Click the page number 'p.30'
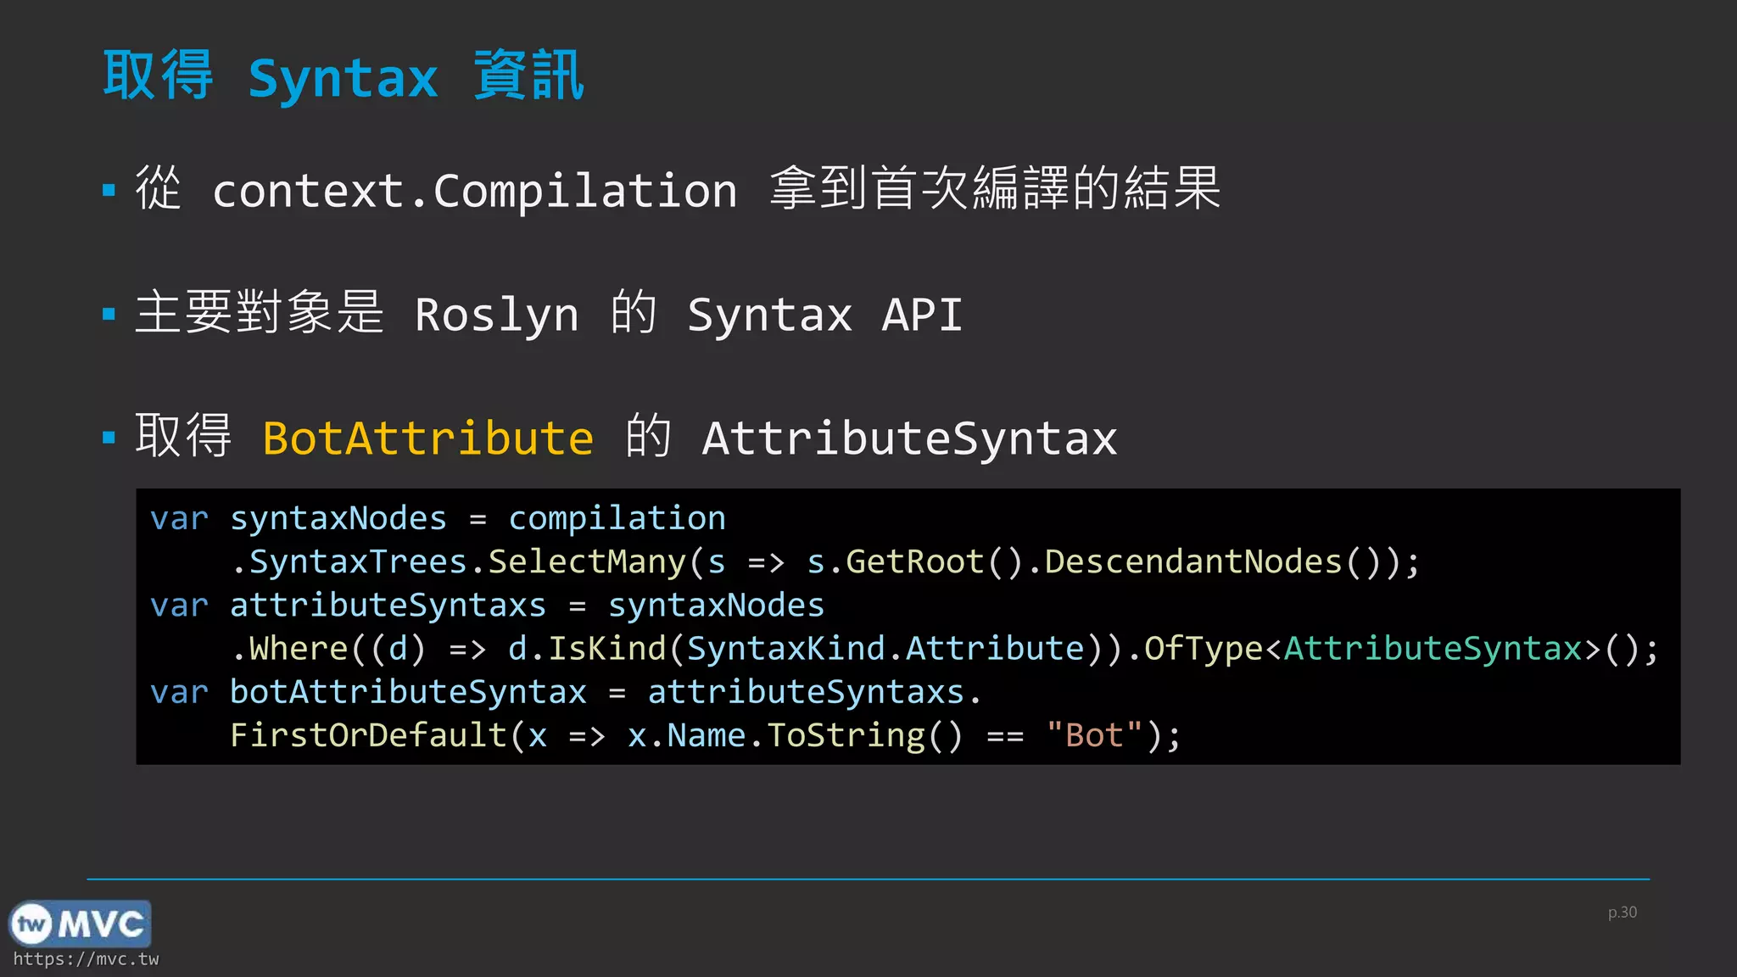This screenshot has width=1737, height=977. tap(1623, 913)
